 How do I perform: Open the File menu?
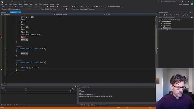tap(2, 4)
